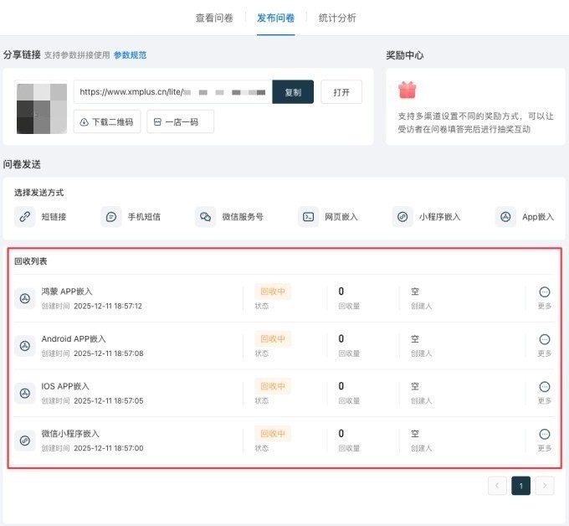Image resolution: width=569 pixels, height=526 pixels.
Task: Click 回收中 status of 鸿蒙 APP嵌入
Action: (273, 291)
